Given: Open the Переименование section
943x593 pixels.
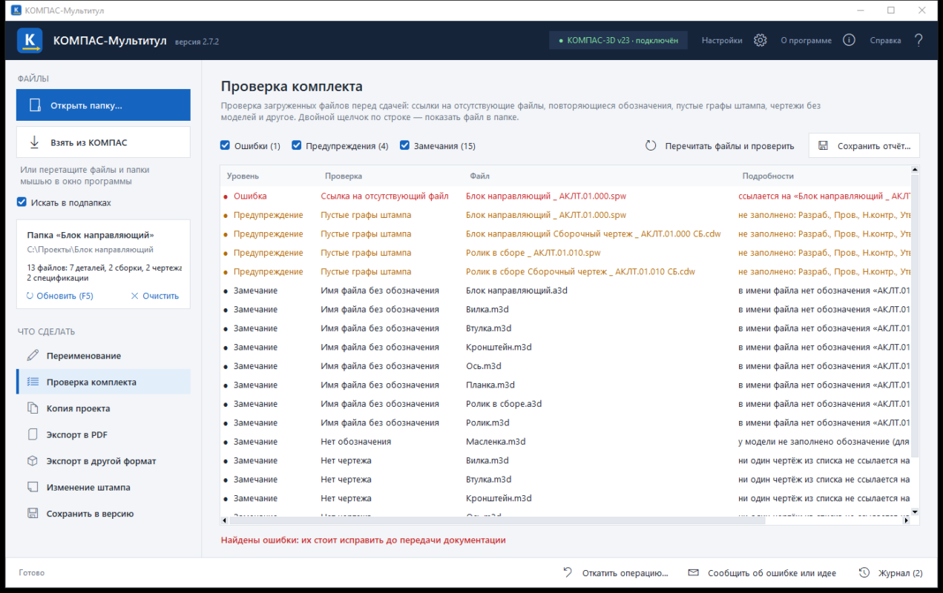Looking at the screenshot, I should point(103,356).
